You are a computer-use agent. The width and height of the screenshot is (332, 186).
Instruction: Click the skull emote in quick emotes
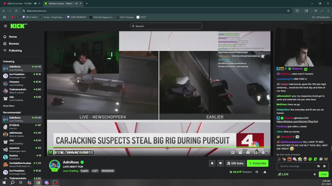[305, 159]
